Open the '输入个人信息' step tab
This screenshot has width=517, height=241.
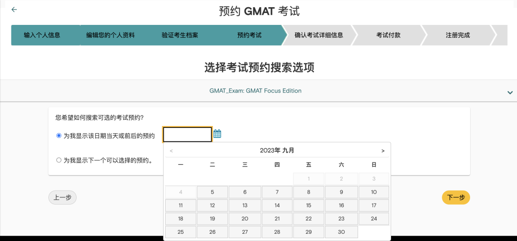pos(42,35)
